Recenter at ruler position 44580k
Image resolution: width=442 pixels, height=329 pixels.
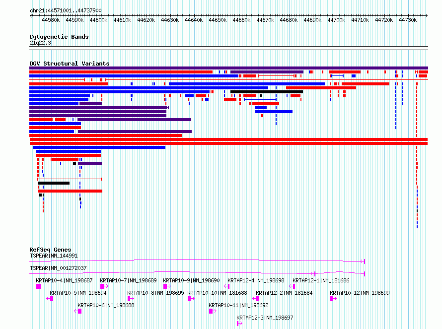(x=51, y=20)
